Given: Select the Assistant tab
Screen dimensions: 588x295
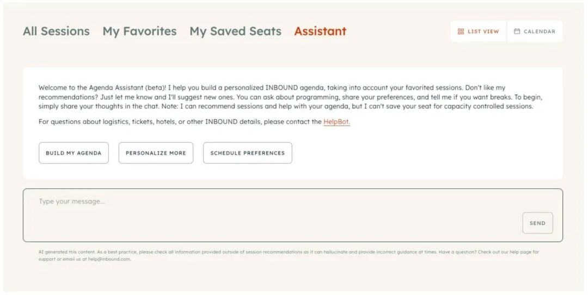Looking at the screenshot, I should click(320, 32).
